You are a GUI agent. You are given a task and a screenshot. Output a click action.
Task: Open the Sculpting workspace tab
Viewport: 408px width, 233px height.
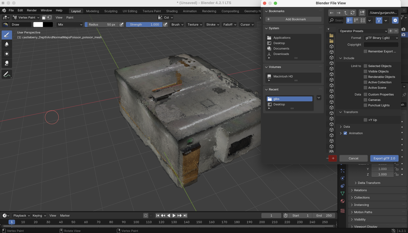(111, 11)
